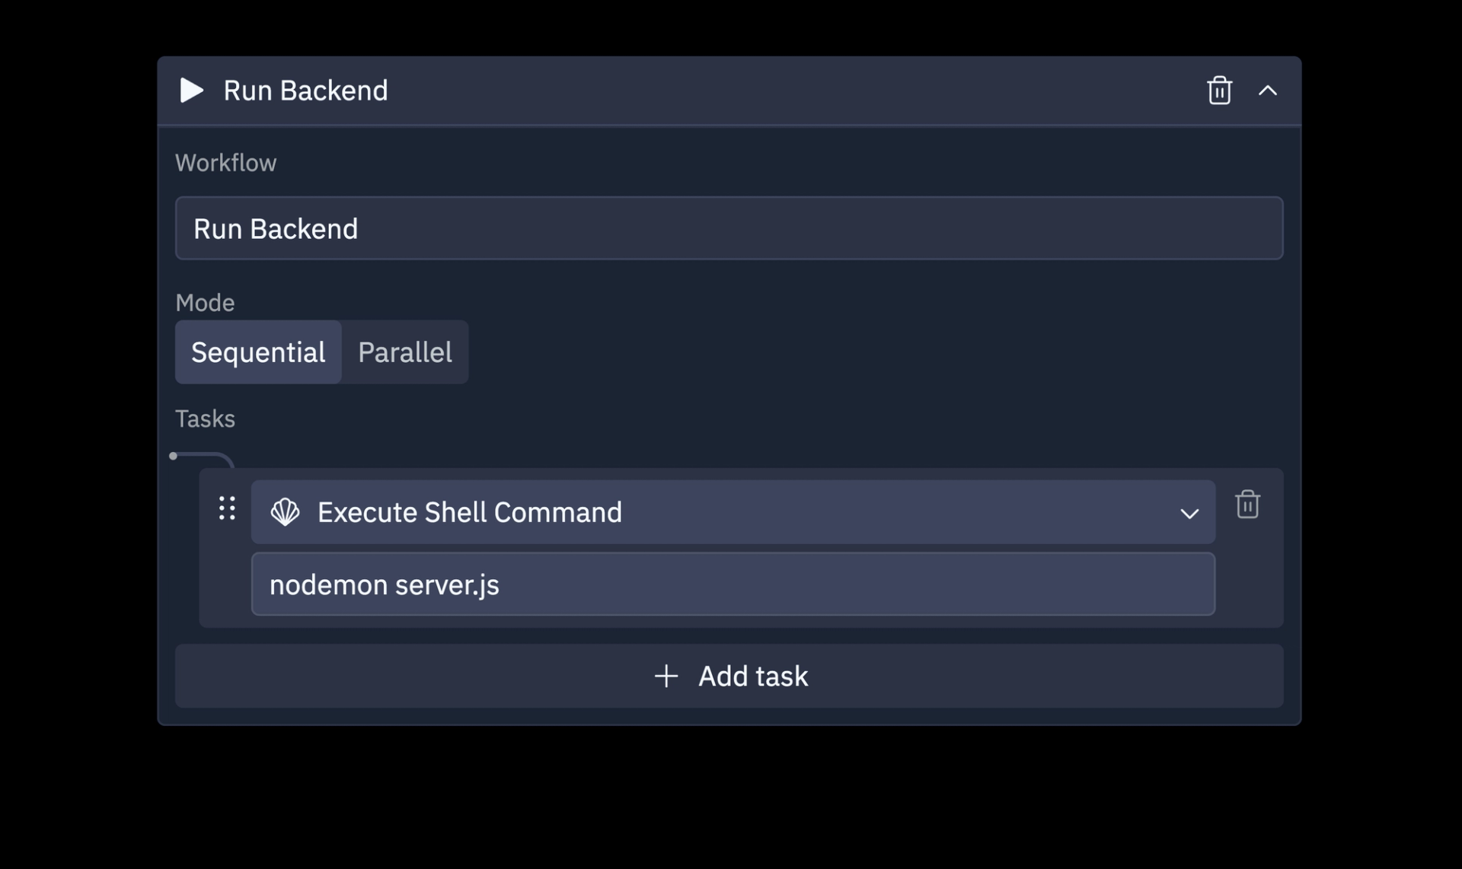Click the play triangle beside Run Backend
This screenshot has width=1462, height=869.
coord(190,91)
